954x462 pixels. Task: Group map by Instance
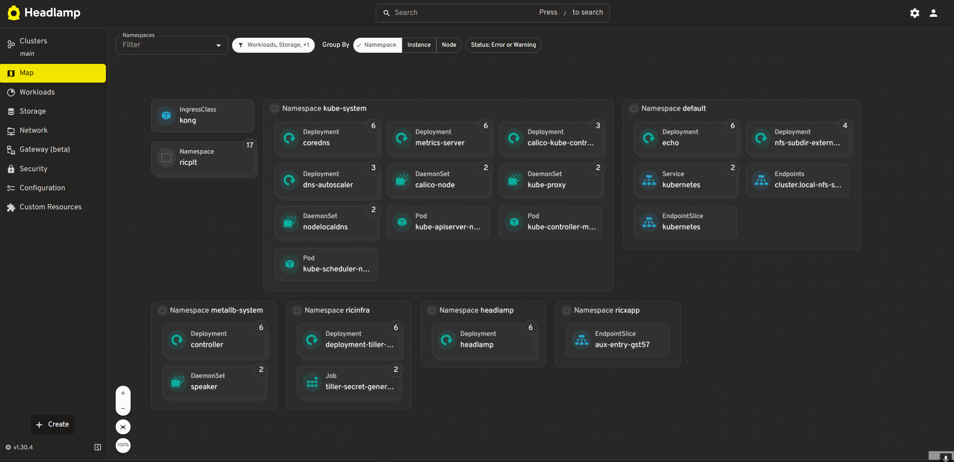click(x=419, y=45)
